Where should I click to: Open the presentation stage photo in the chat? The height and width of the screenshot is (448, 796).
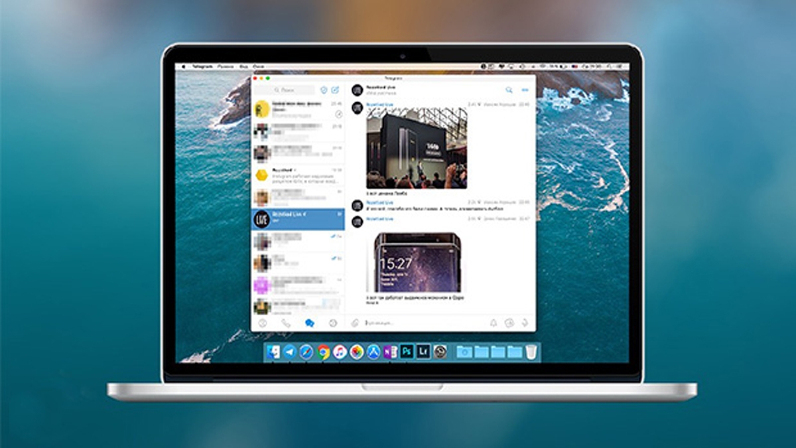pyautogui.click(x=417, y=149)
